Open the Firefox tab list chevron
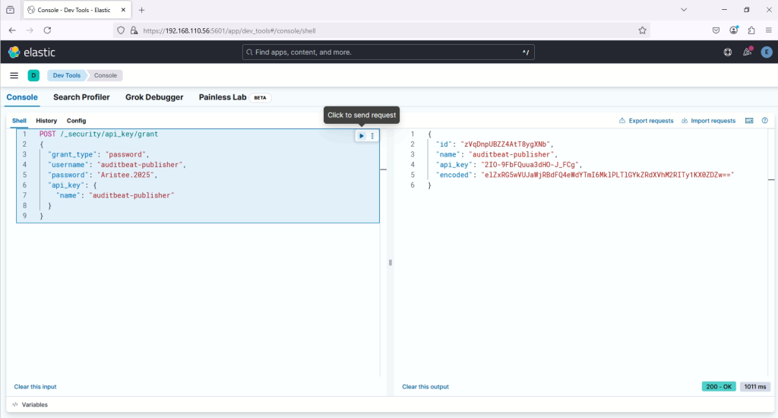778x418 pixels. 684,10
